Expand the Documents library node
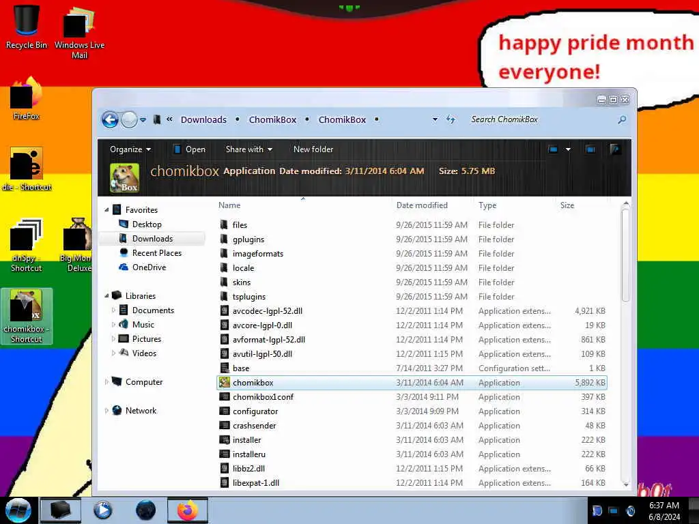 113,310
